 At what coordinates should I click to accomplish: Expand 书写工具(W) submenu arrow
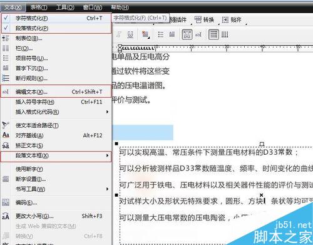click(x=107, y=189)
